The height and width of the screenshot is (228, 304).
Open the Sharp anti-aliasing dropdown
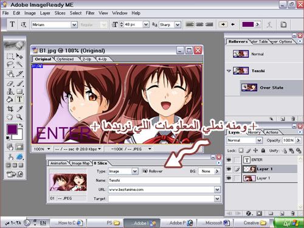tap(178, 25)
